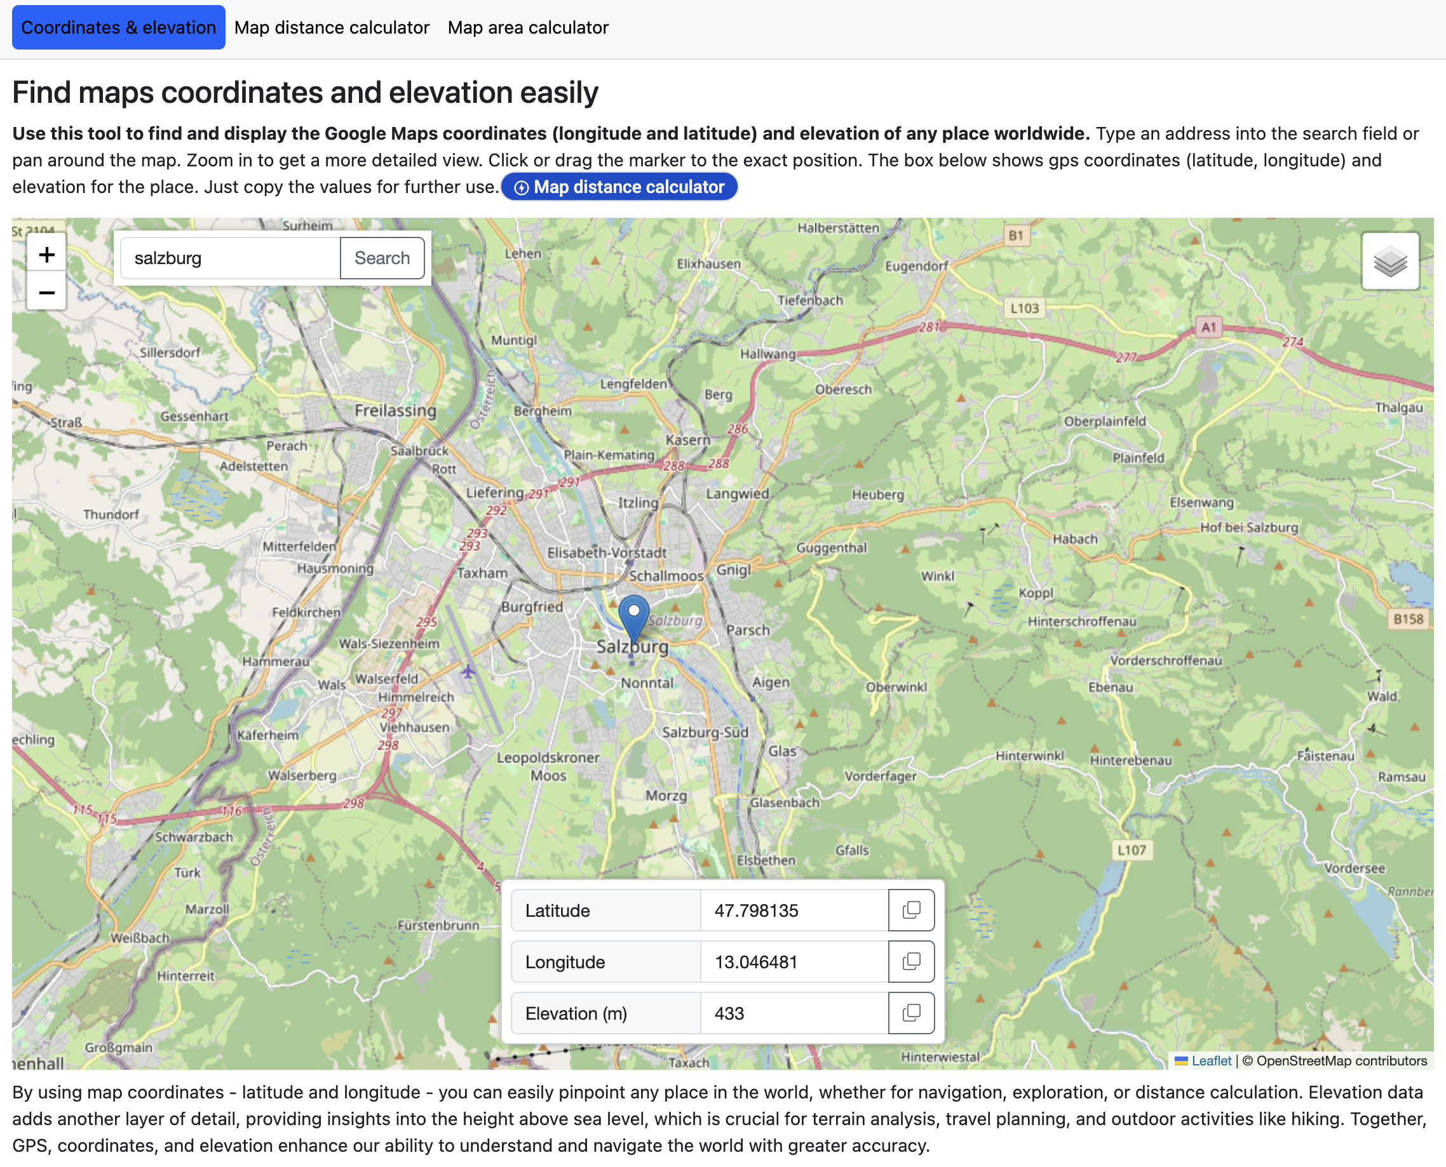Open the Map area calculator tab
This screenshot has height=1167, width=1446.
528,27
